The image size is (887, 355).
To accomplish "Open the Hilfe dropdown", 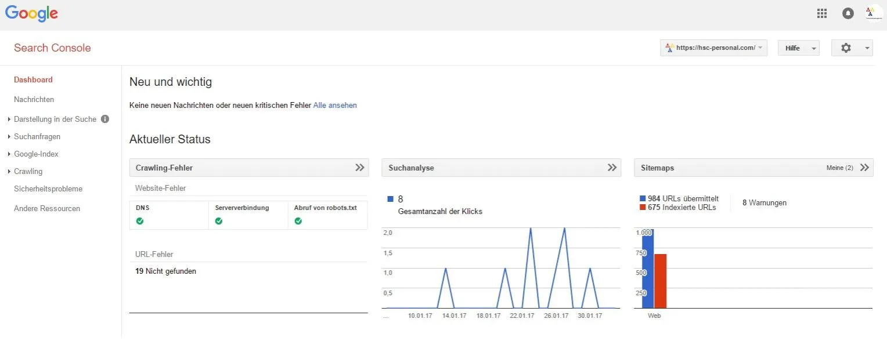I will [x=798, y=48].
